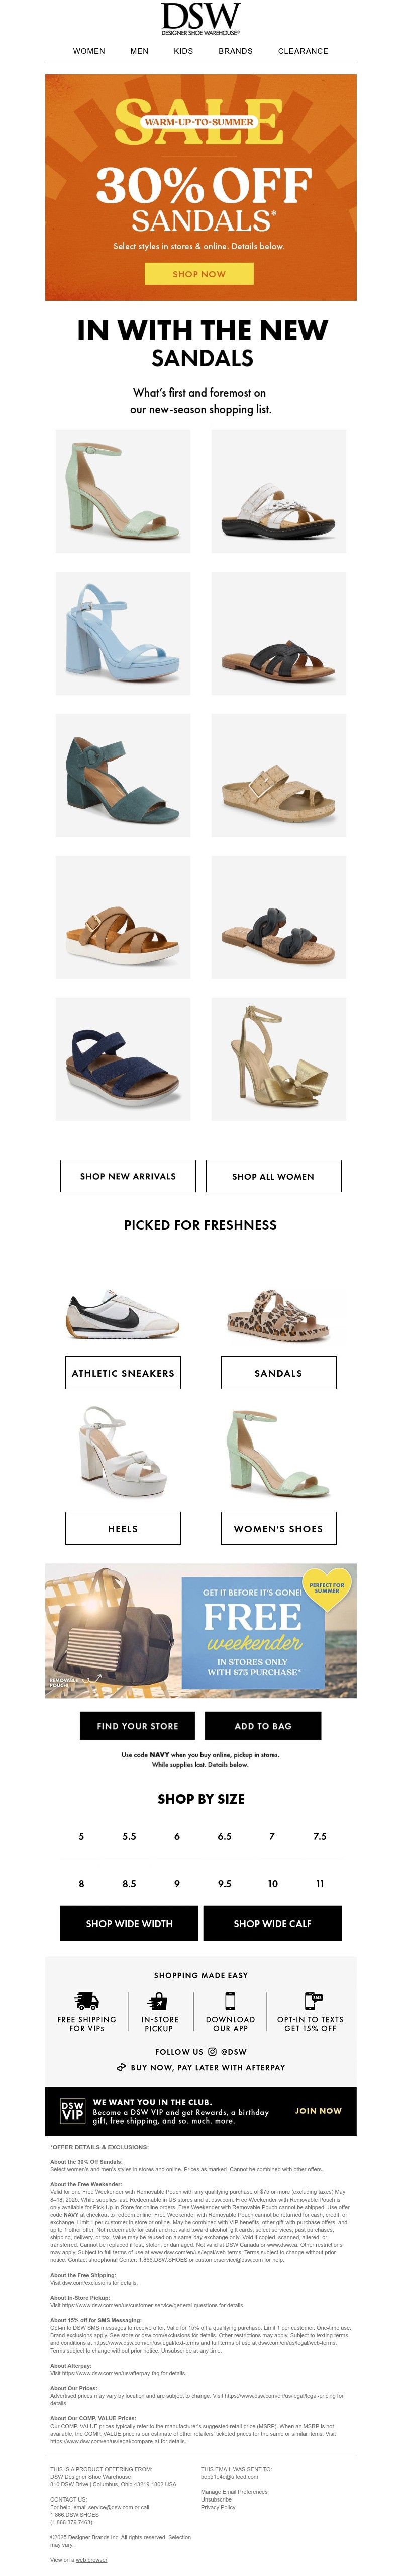Click the in-store pickup bag icon
Viewport: 402px width, 2576px height.
click(158, 2001)
